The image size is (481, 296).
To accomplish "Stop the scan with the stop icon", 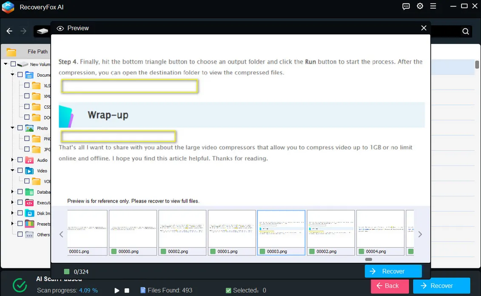I will tap(127, 290).
